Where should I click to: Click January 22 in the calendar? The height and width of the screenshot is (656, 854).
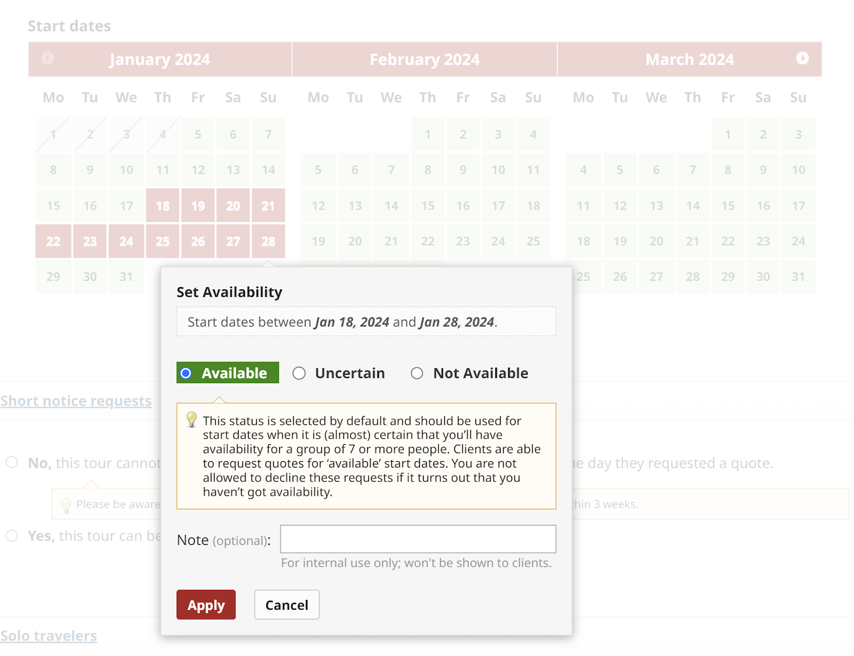[x=53, y=241]
